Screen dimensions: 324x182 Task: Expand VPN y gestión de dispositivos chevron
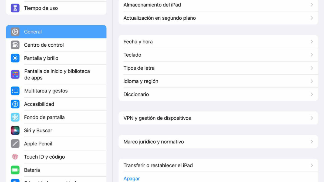click(312, 118)
